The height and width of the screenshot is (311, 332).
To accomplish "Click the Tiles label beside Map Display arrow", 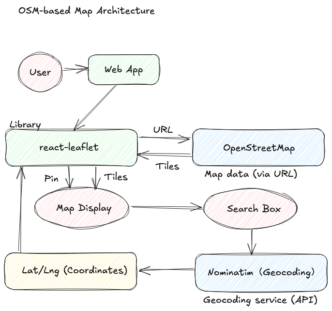I will pos(116,177).
